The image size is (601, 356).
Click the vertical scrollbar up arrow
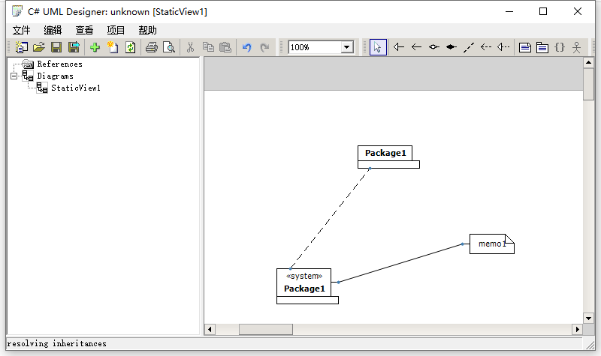point(588,62)
